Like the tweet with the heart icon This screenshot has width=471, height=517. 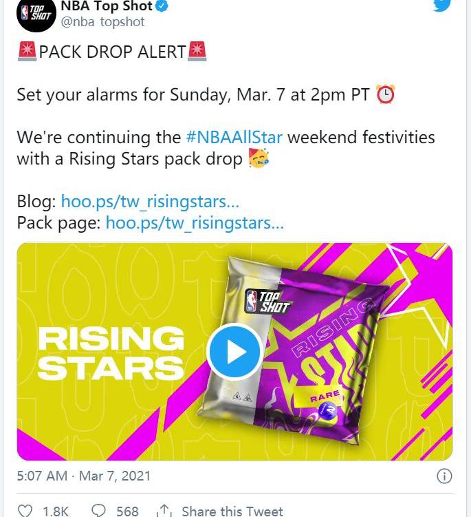(25, 510)
